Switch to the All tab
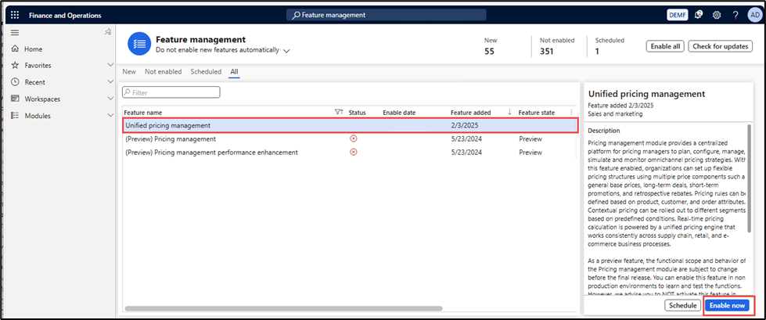766x320 pixels. tap(235, 72)
